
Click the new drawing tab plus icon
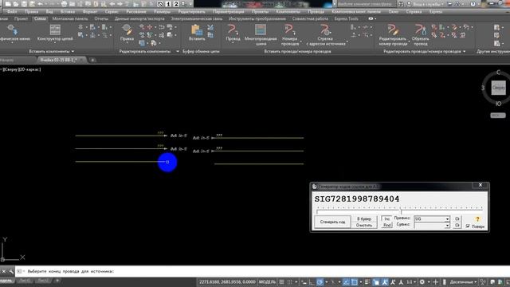click(92, 60)
